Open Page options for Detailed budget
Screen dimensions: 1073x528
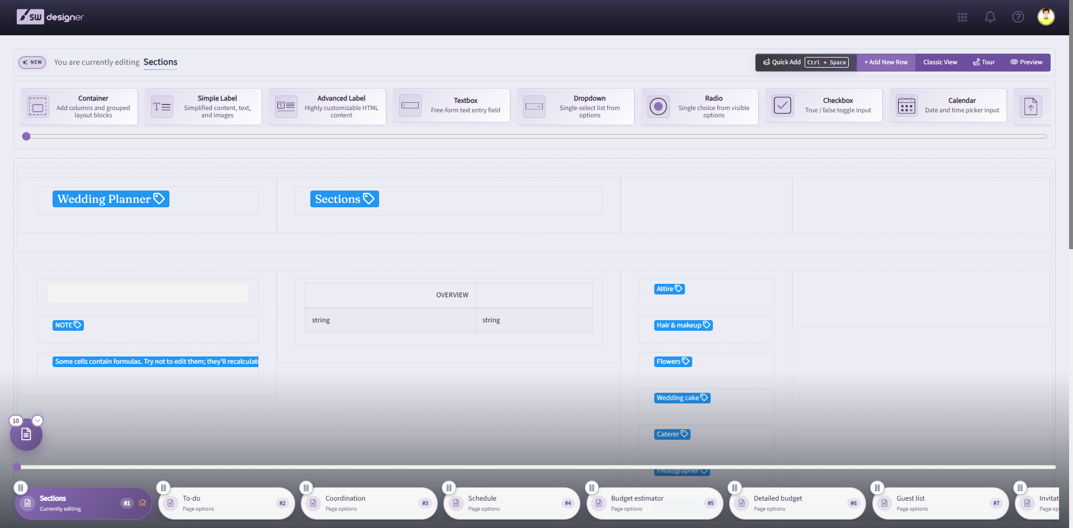769,509
